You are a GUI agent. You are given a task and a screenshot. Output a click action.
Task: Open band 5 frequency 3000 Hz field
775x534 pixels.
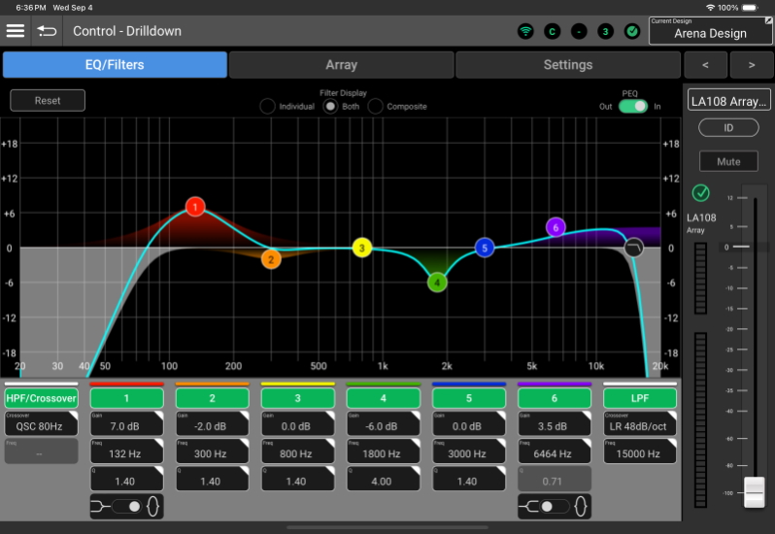pos(468,451)
